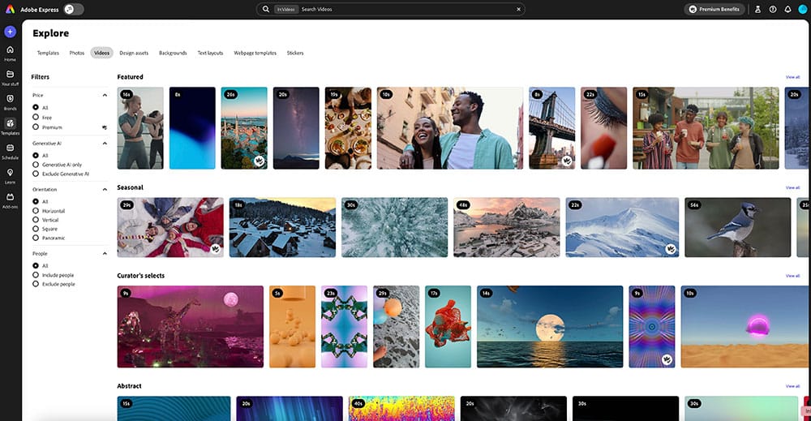
Task: Collapse the Orientation filter section
Action: [x=105, y=189]
